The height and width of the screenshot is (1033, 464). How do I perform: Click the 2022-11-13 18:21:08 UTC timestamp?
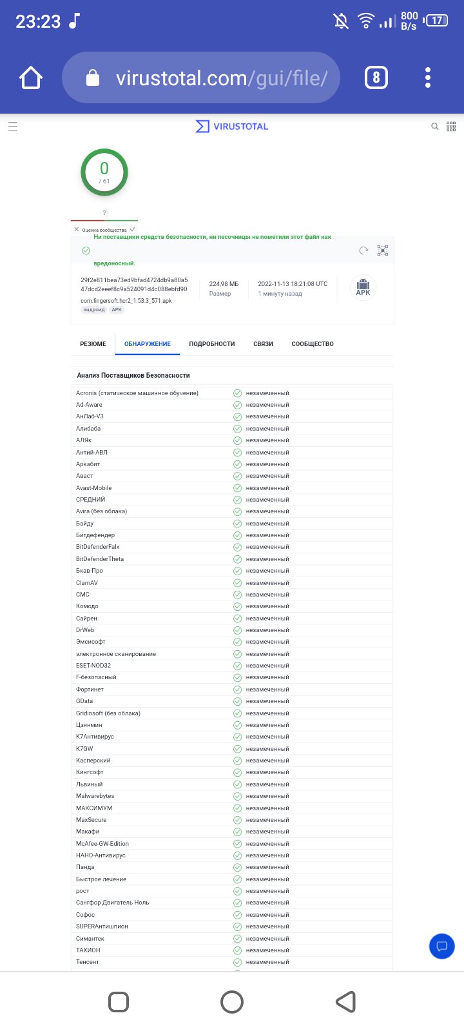coord(293,284)
